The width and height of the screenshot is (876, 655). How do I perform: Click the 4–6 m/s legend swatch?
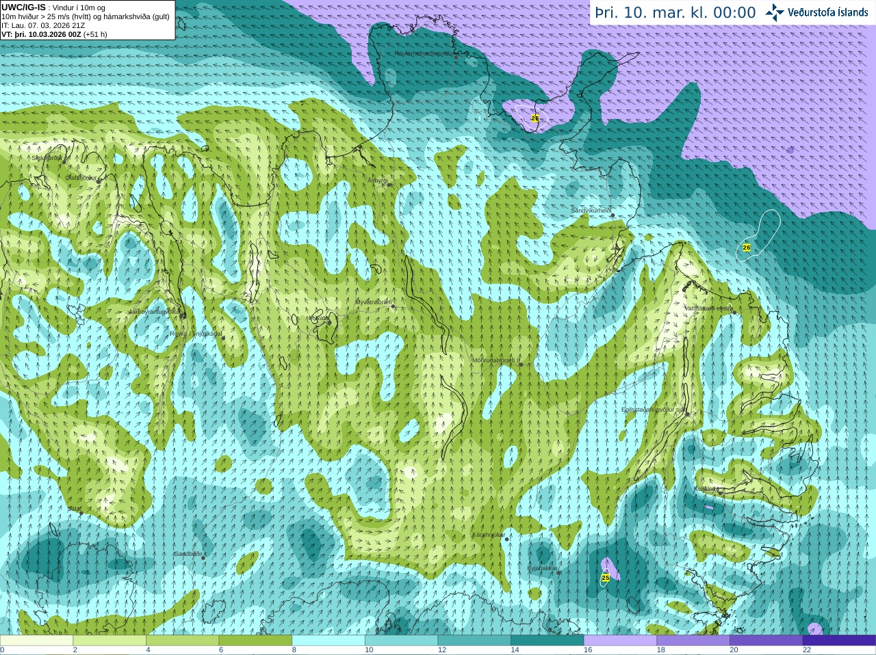182,641
